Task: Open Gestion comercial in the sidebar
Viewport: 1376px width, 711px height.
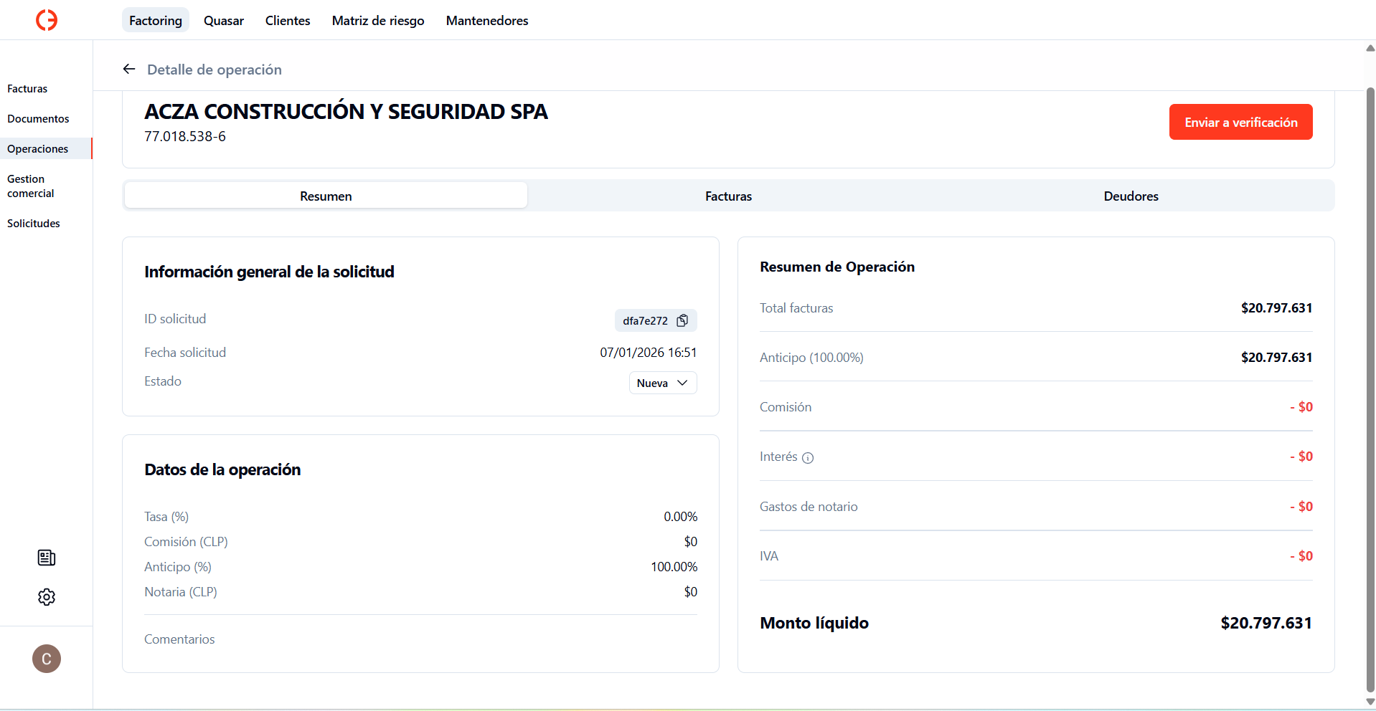Action: (x=31, y=186)
